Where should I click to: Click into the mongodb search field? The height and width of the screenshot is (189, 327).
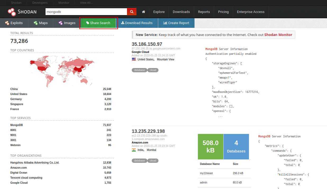tap(86, 12)
